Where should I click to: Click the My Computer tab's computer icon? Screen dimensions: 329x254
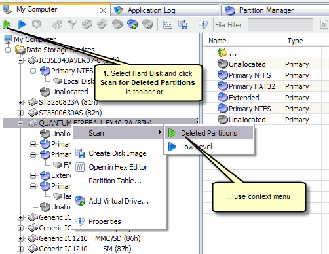7,9
